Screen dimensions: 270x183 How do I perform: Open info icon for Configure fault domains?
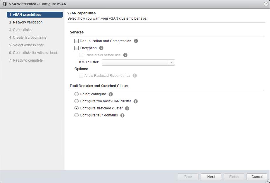pyautogui.click(x=122, y=116)
